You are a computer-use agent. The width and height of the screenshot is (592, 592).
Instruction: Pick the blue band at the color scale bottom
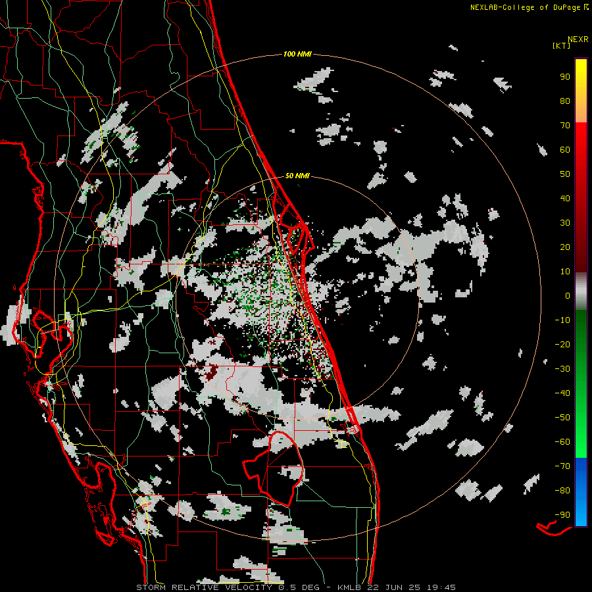(581, 492)
